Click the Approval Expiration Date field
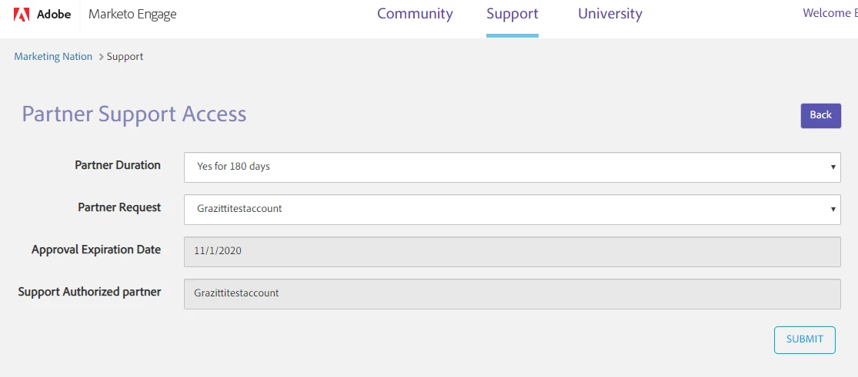Image resolution: width=858 pixels, height=377 pixels. tap(512, 252)
